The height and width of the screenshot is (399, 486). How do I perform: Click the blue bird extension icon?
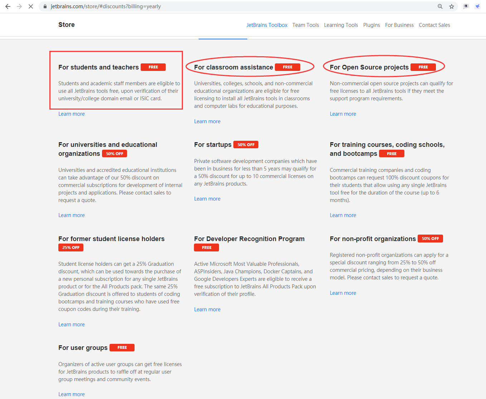pos(477,6)
